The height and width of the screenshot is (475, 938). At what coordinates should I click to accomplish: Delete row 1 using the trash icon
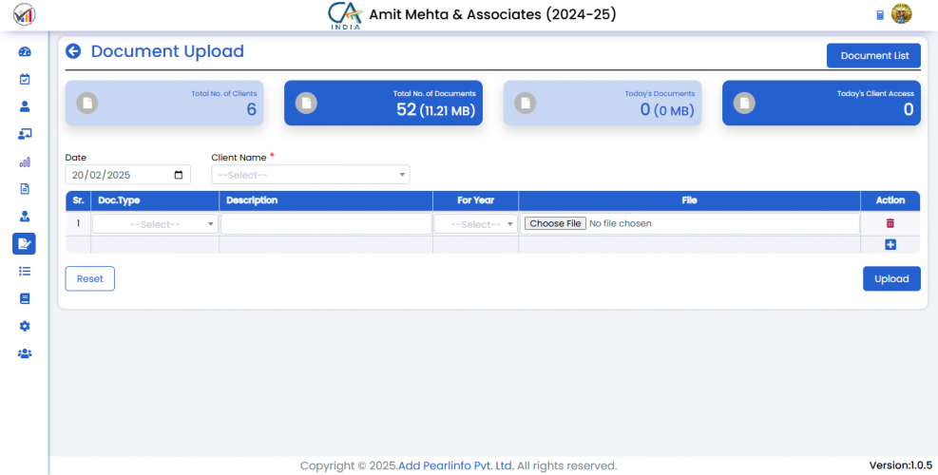(x=890, y=223)
